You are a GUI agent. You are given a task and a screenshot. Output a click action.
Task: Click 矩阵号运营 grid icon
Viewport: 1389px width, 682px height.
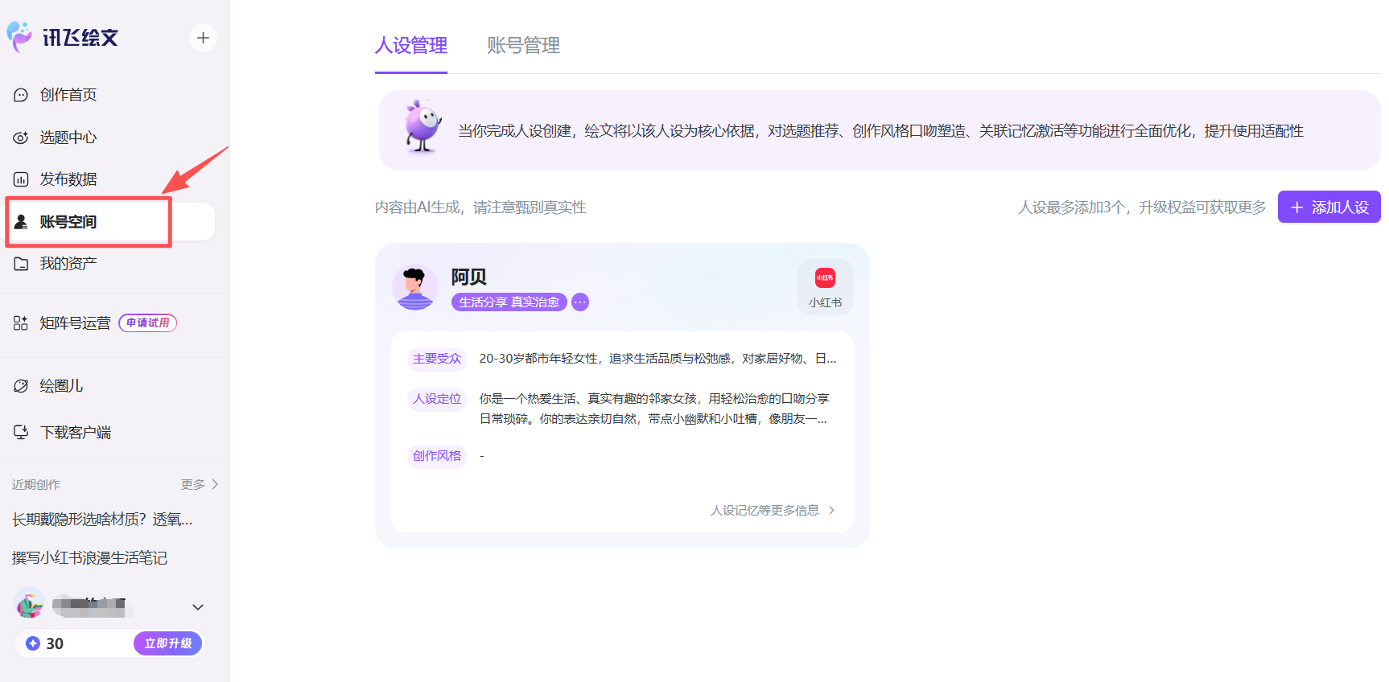tap(21, 323)
